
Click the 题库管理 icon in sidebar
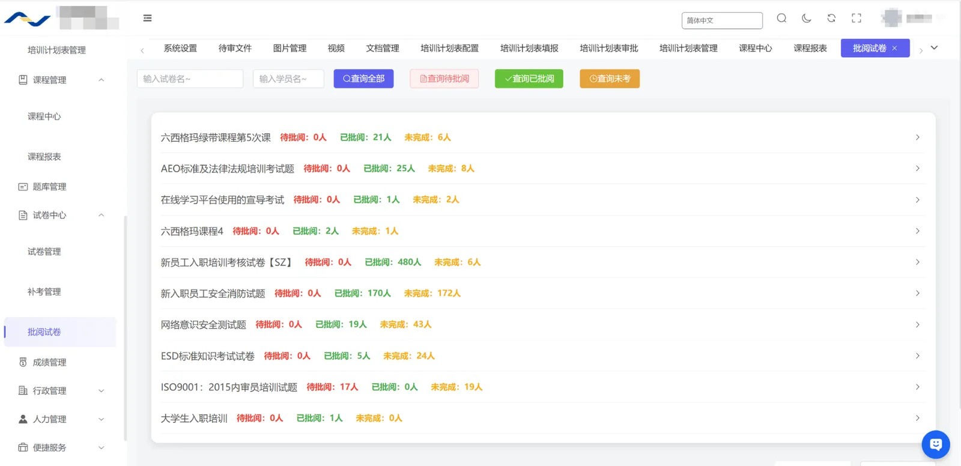pyautogui.click(x=23, y=187)
